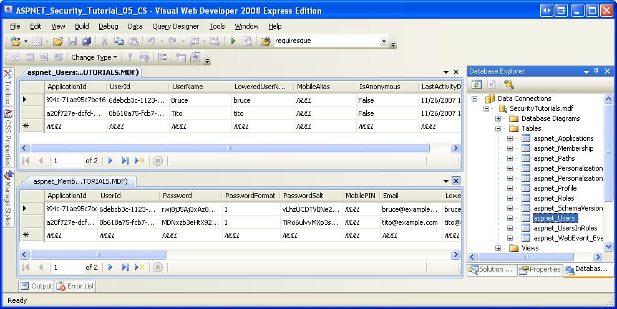Open the Manage Styles side tab
Screen dimensions: 617x309
8,199
